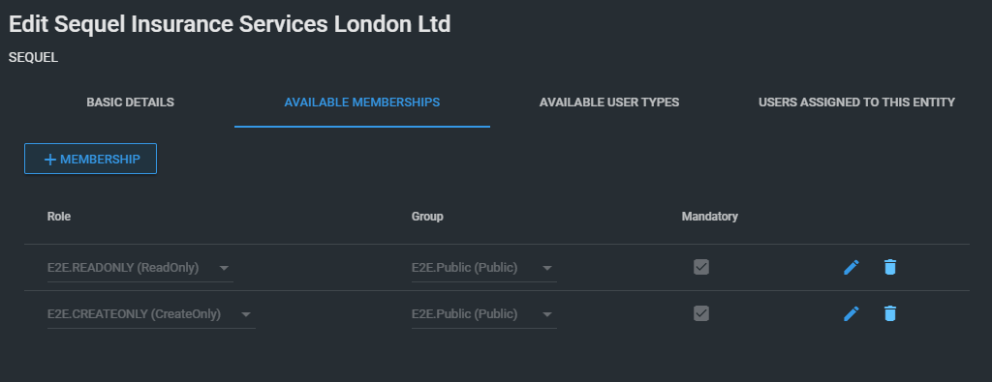Viewport: 992px width, 382px height.
Task: Edit the E2E.CREATEONLY membership row
Action: coord(852,313)
